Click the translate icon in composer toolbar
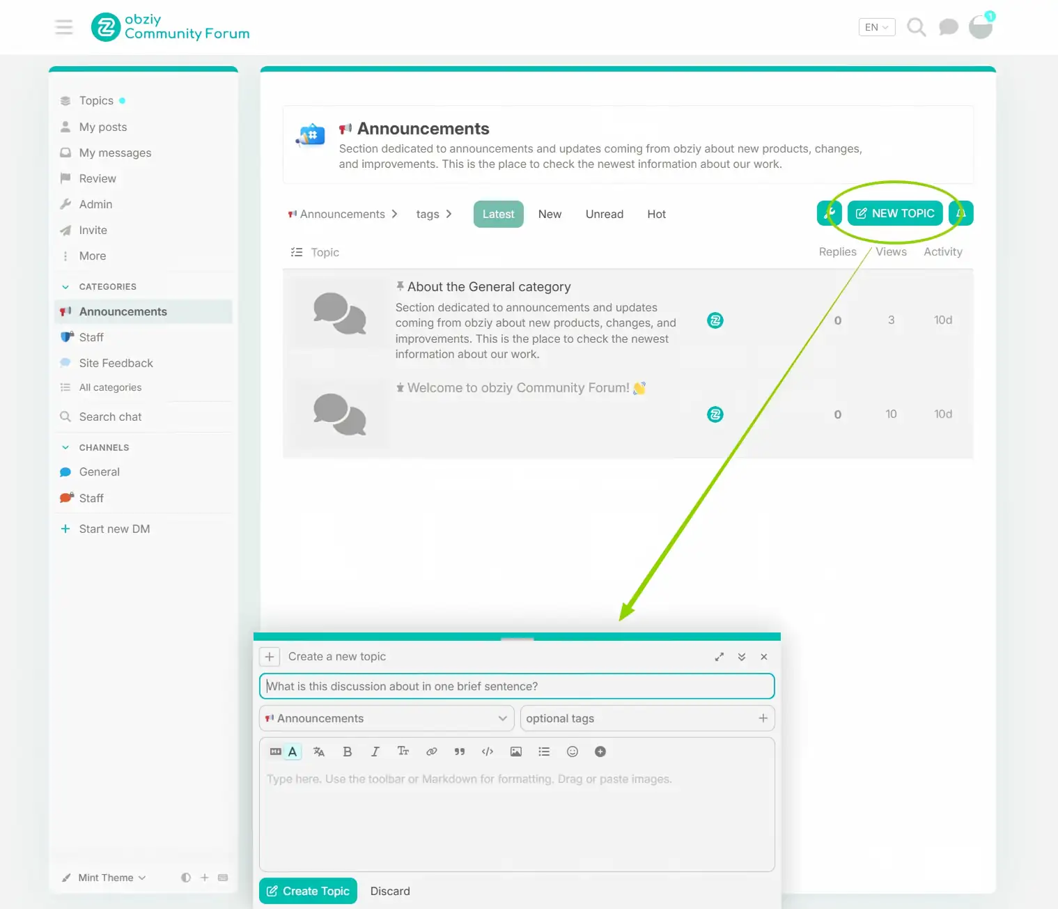The height and width of the screenshot is (909, 1058). click(x=319, y=752)
